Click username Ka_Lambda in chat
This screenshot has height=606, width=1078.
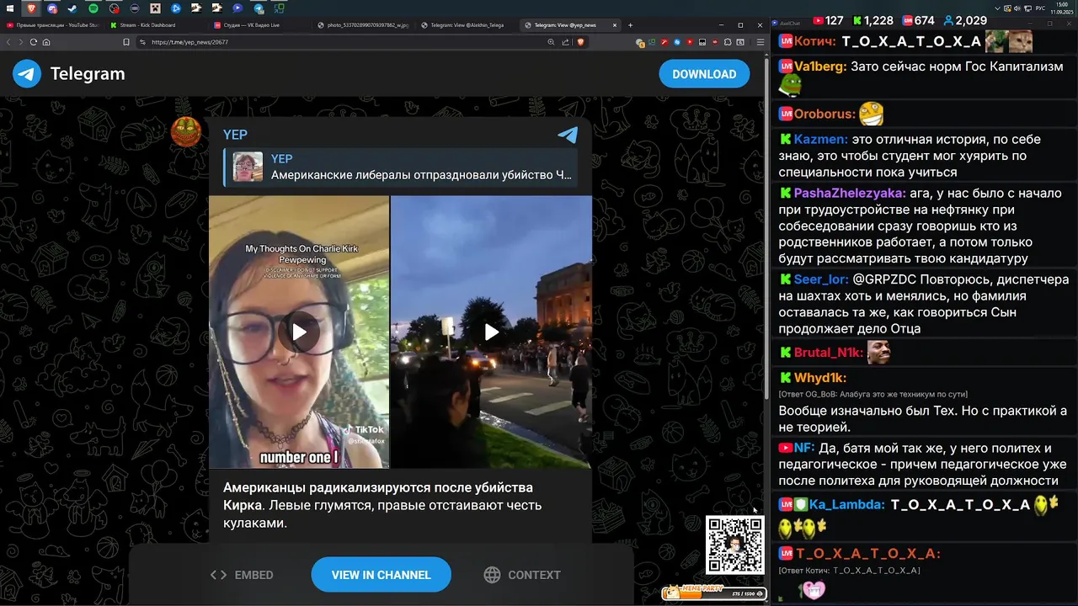pyautogui.click(x=847, y=504)
